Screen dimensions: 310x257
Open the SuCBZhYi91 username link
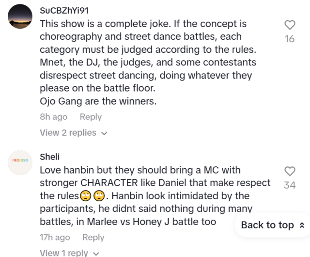pos(64,10)
